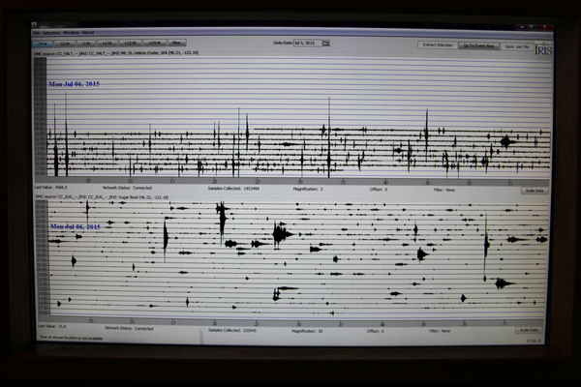Click the date label in the lower seismogram
This screenshot has width=581, height=387.
point(75,226)
